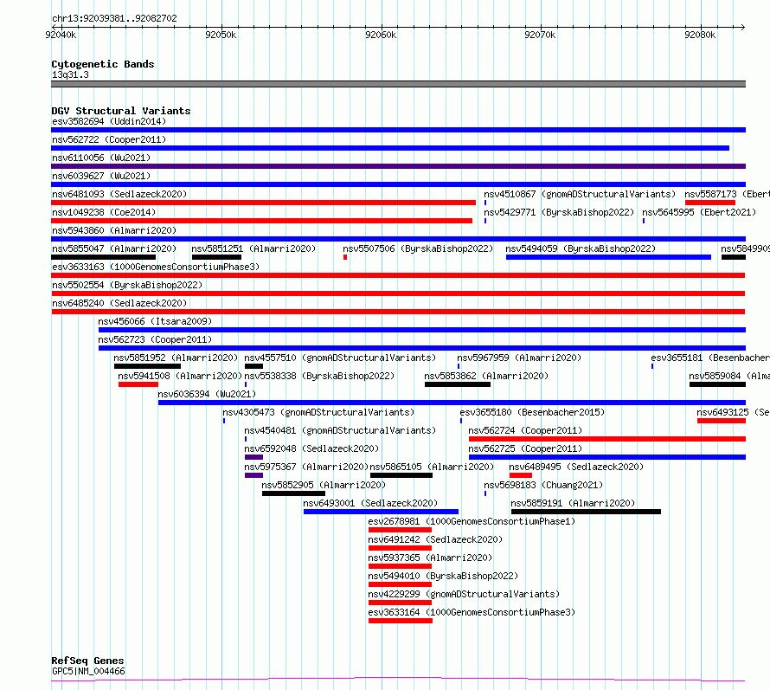770x690 pixels.
Task: Click the 92050k ruler position
Action: click(x=221, y=35)
